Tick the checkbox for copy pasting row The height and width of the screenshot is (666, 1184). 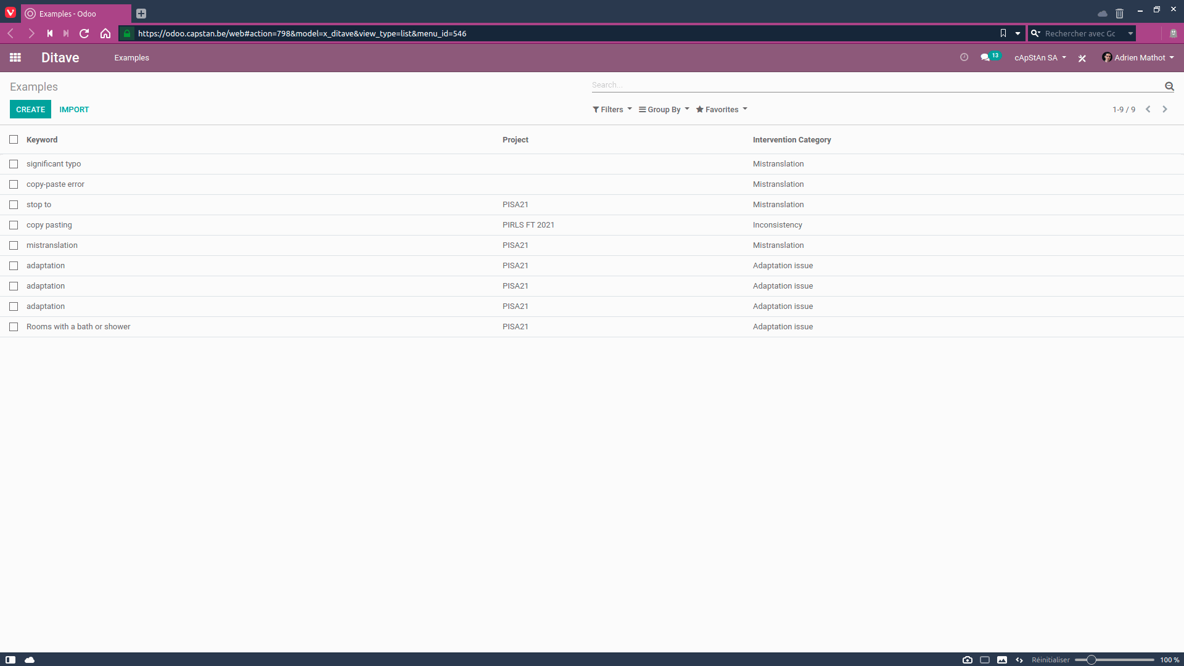14,225
